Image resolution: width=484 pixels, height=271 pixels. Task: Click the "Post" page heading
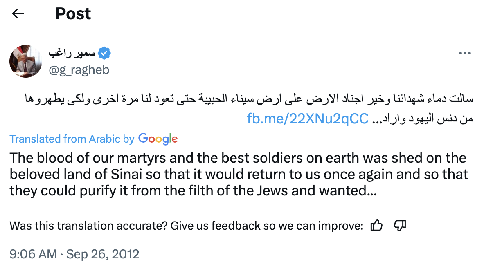73,14
